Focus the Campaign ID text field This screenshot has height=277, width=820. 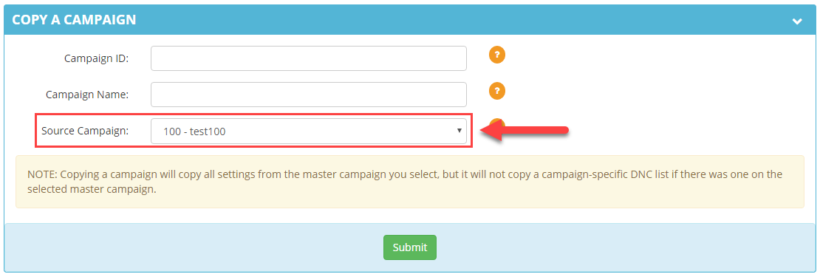point(309,58)
